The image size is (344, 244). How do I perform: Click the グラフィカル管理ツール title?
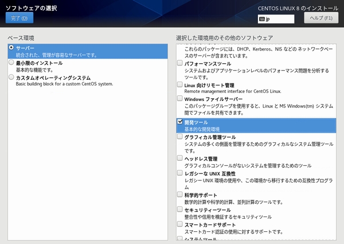click(x=210, y=137)
